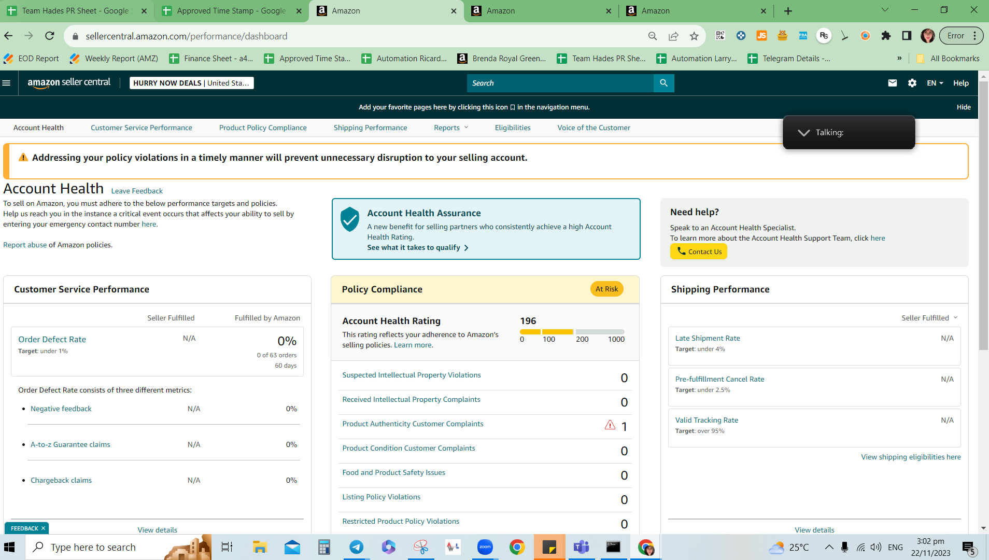Open the Mail app from the taskbar

[x=292, y=547]
